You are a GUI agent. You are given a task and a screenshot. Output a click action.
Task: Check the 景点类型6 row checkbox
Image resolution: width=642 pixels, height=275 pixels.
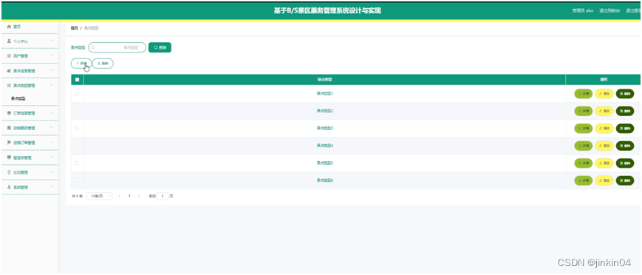coord(77,180)
